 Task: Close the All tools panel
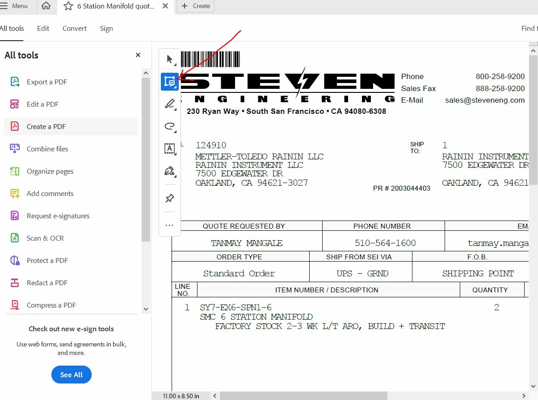[x=138, y=55]
